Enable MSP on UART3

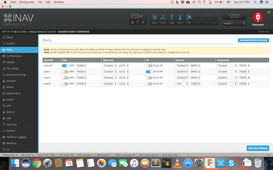point(65,78)
